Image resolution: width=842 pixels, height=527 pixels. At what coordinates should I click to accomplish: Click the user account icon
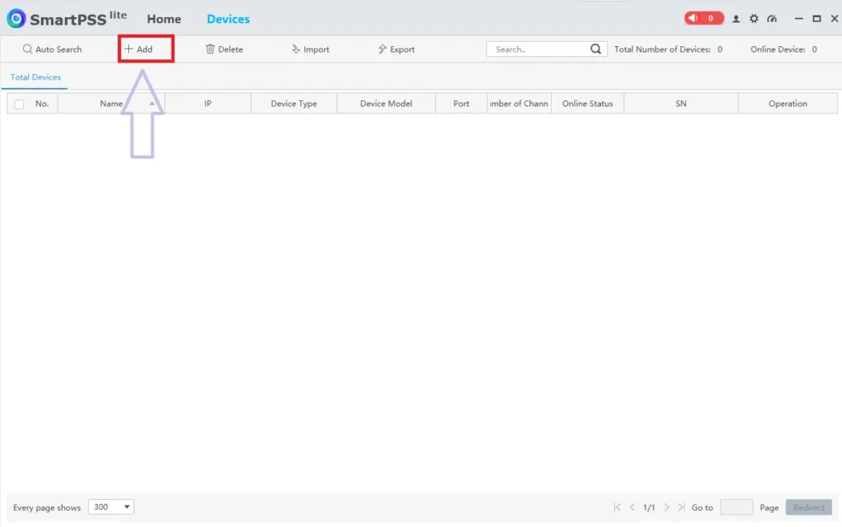tap(736, 17)
